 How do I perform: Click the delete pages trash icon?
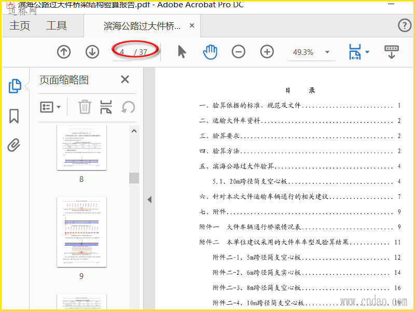coord(85,107)
